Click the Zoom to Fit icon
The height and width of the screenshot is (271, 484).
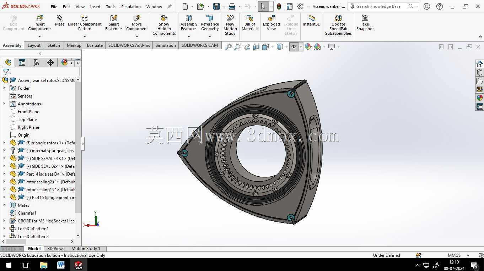tap(228, 47)
